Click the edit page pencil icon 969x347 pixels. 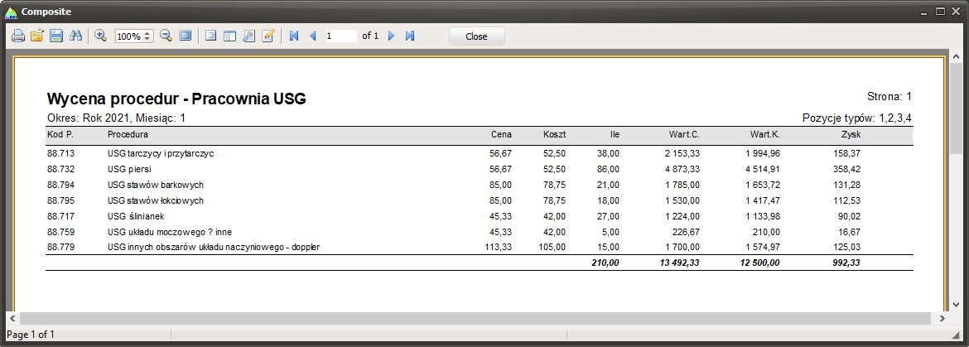pyautogui.click(x=268, y=36)
